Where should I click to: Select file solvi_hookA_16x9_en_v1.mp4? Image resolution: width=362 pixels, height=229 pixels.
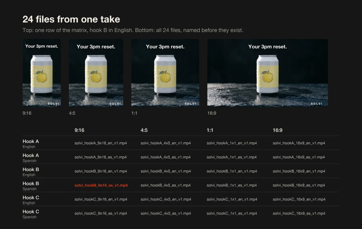point(299,143)
